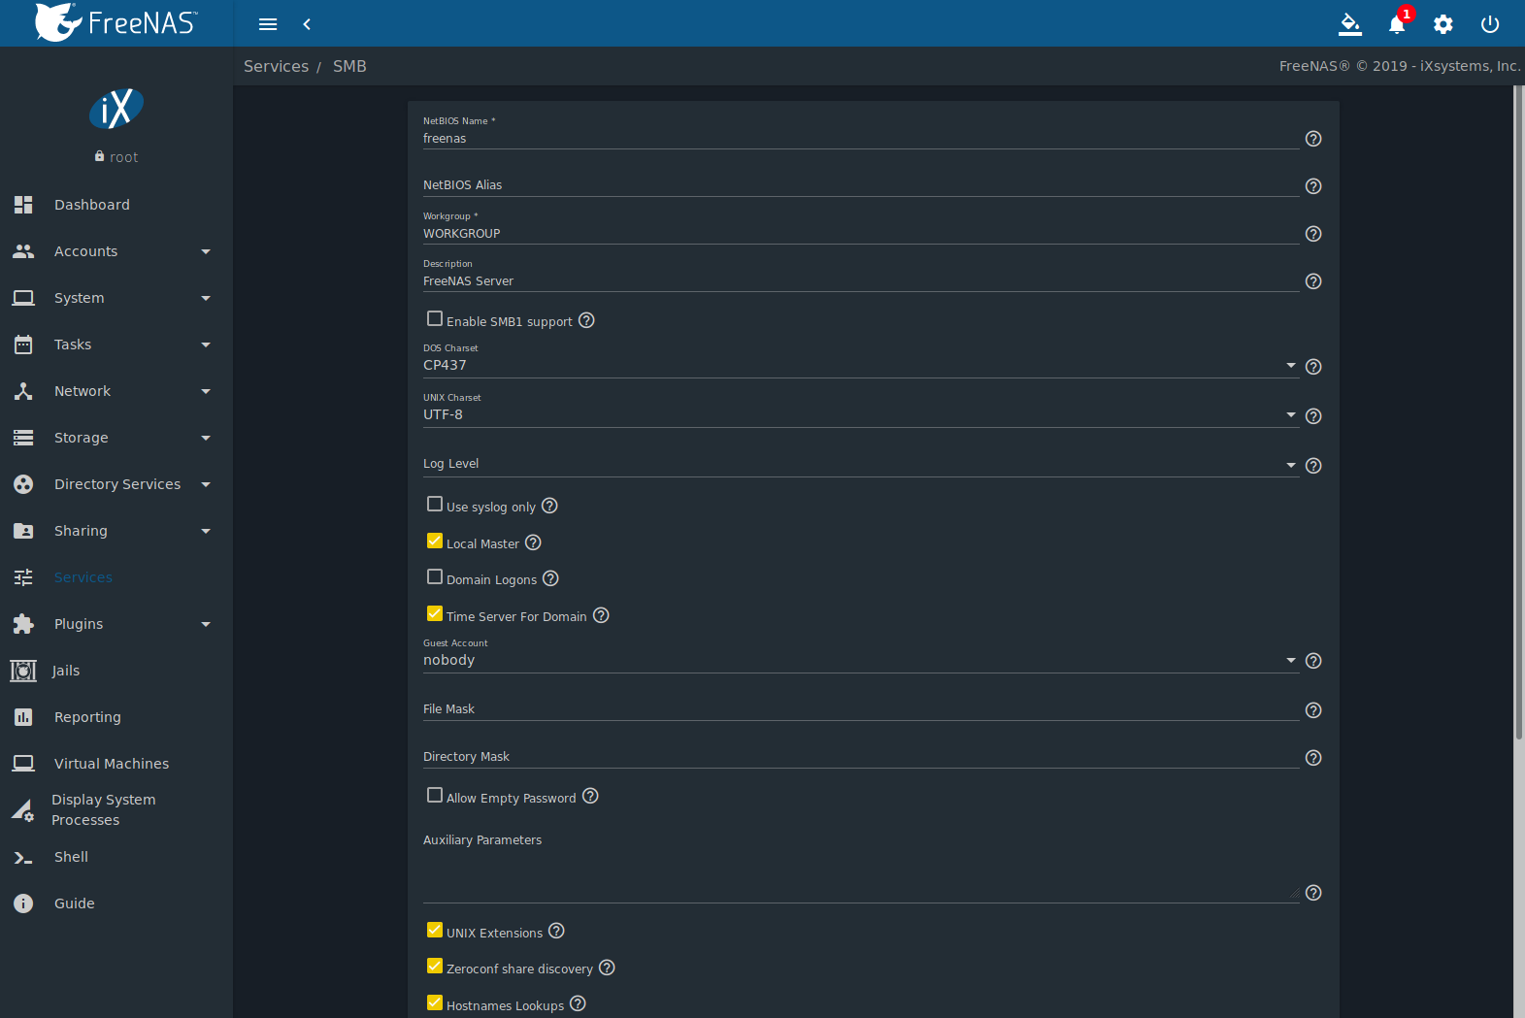Open Jails in sidebar
1525x1018 pixels.
(116, 671)
